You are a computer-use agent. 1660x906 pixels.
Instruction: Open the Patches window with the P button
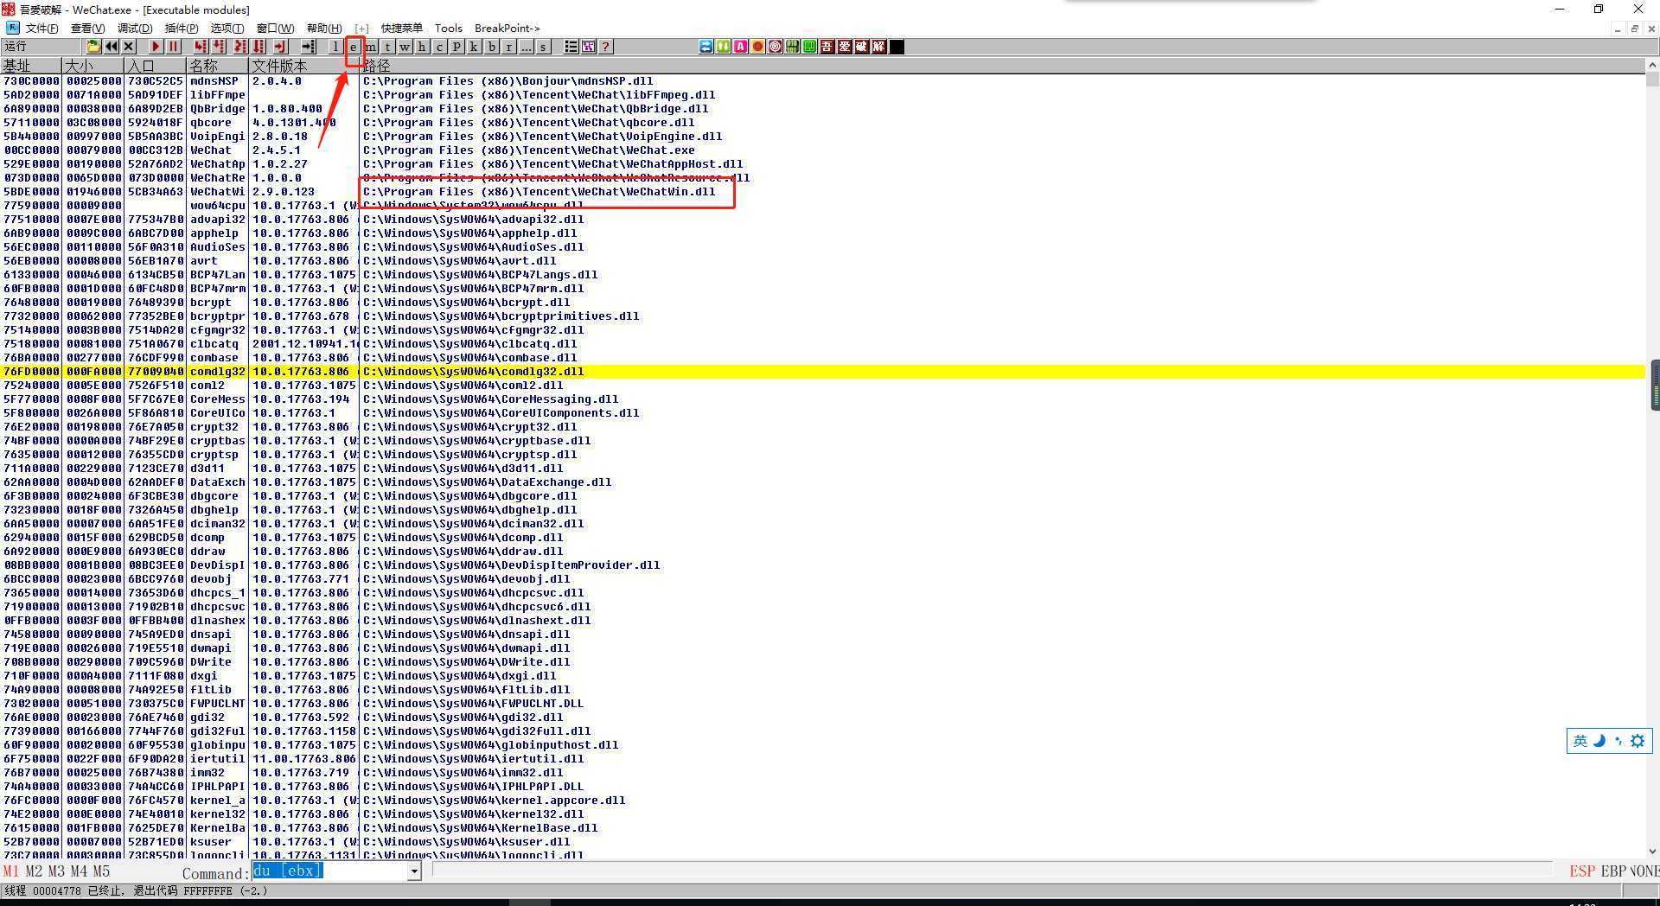(x=456, y=47)
